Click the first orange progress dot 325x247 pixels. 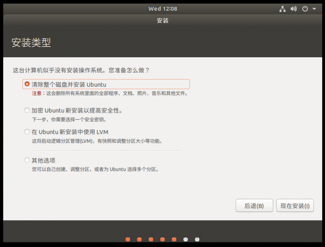pos(128,239)
